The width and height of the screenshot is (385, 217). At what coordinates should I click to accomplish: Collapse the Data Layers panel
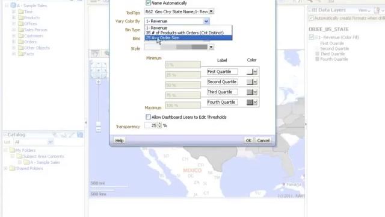(310, 10)
